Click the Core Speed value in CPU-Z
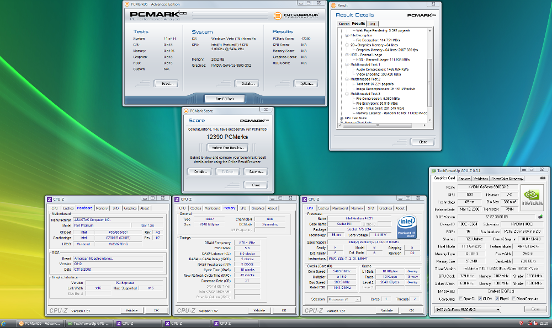Viewport: 552px width, 328px height. coord(342,271)
